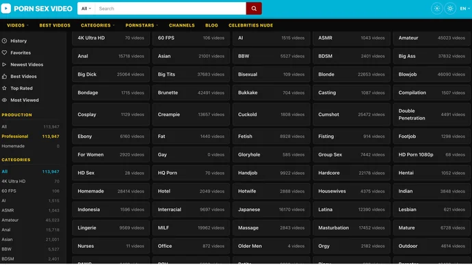Open Best Videos in top navigation bar

coord(55,25)
